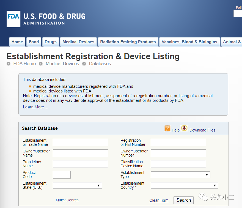Click into the Product Code field
242x208 pixels.
coord(62,175)
